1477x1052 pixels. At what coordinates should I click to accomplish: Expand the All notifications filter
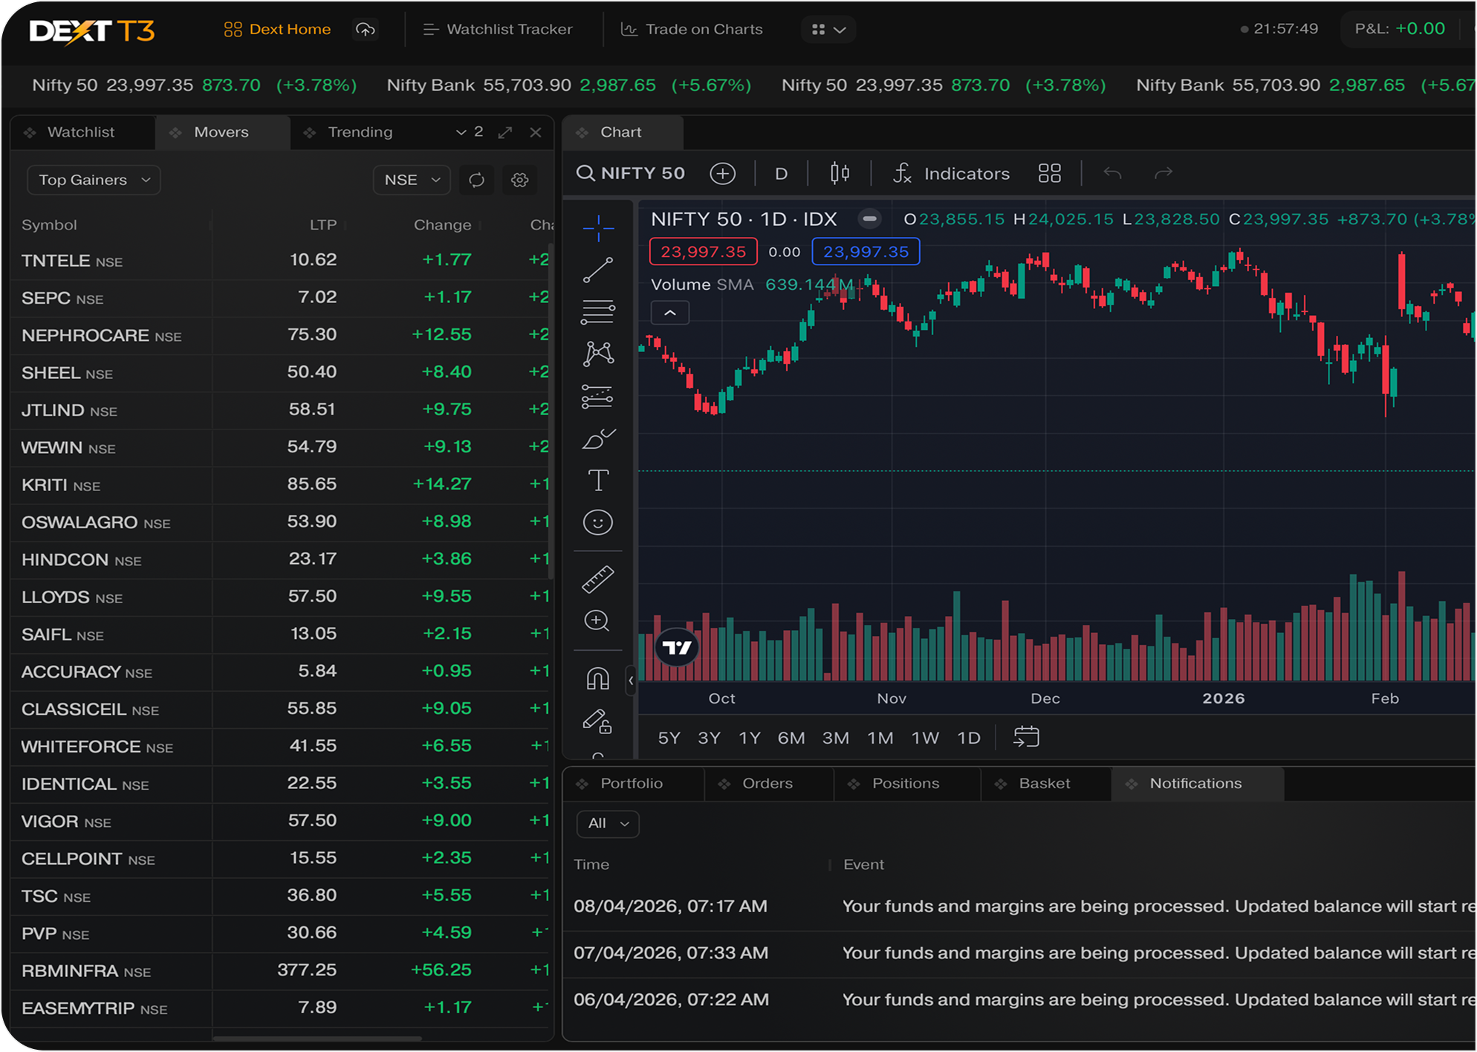(608, 823)
